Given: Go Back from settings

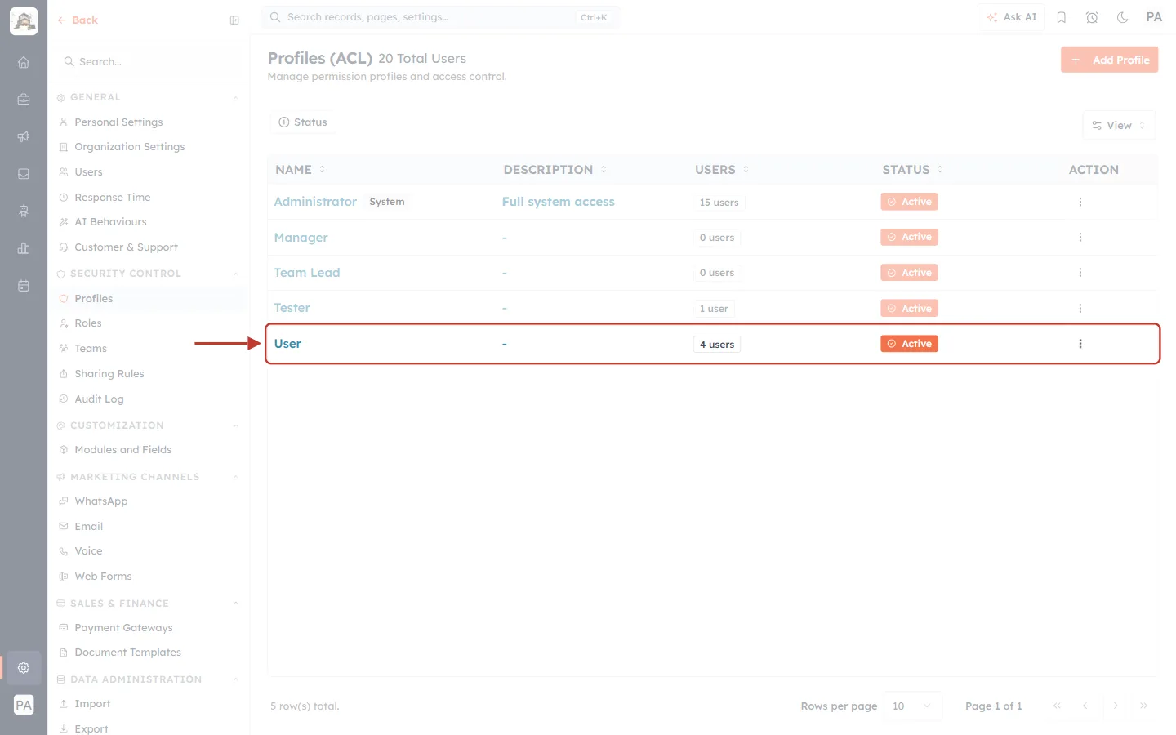Looking at the screenshot, I should [78, 20].
